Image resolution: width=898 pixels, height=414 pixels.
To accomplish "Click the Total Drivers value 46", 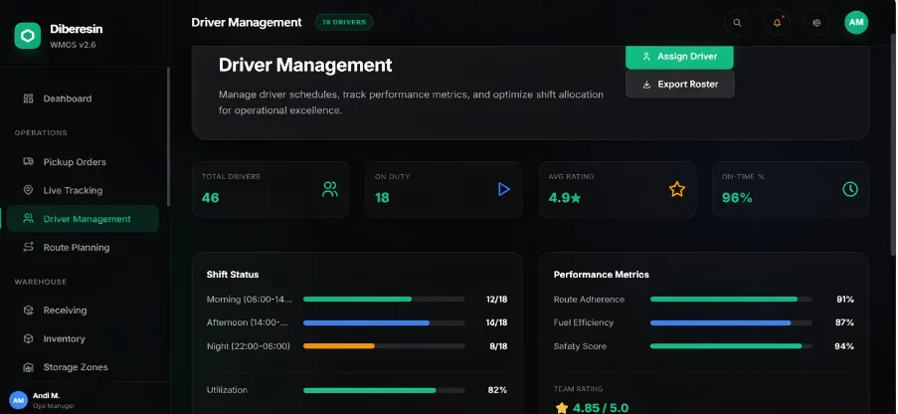I will [x=210, y=198].
